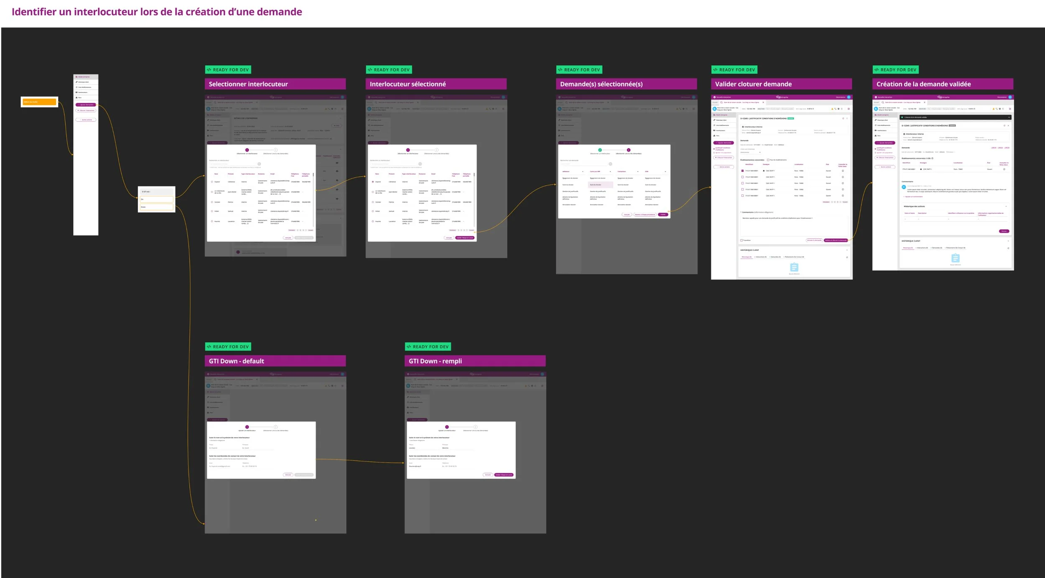Select Dupont radio in Interlocuteur sélectionné modal

(373, 182)
